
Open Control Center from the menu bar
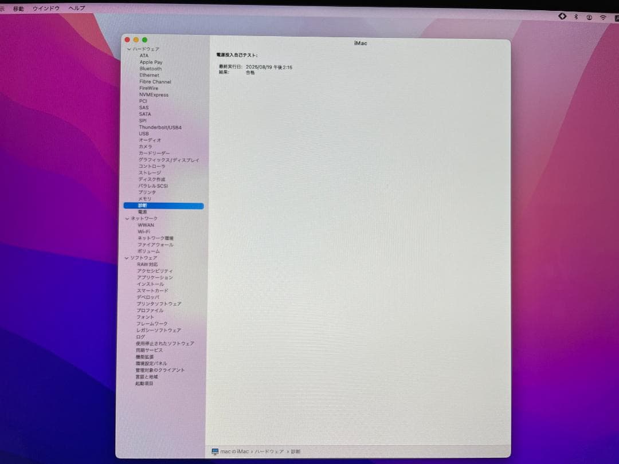point(589,17)
